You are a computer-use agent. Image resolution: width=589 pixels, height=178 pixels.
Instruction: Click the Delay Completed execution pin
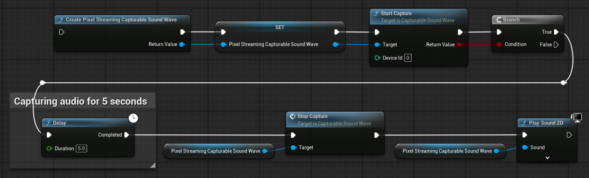[x=127, y=135]
